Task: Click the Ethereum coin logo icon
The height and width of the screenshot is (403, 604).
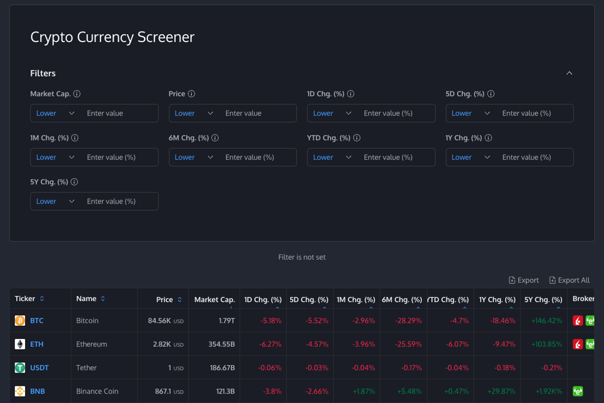Action: (20, 344)
